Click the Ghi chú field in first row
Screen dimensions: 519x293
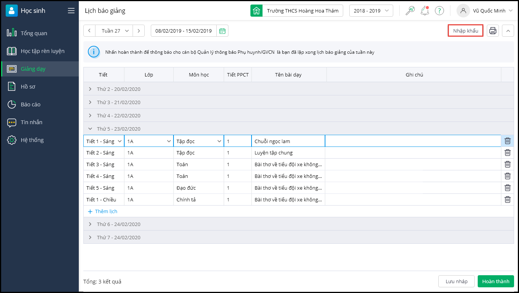pos(413,141)
